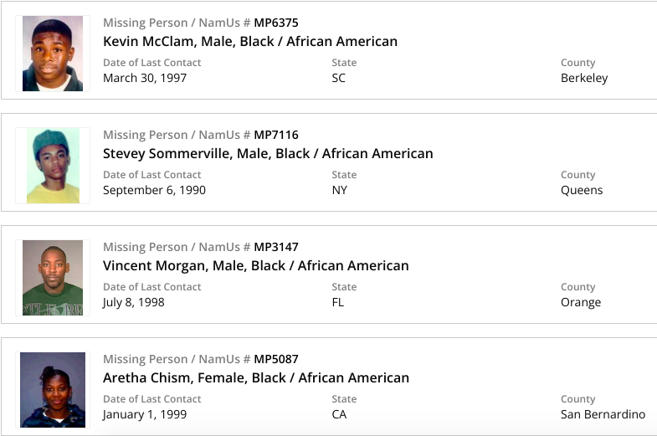Click the NamUs number MP5087

(x=276, y=359)
